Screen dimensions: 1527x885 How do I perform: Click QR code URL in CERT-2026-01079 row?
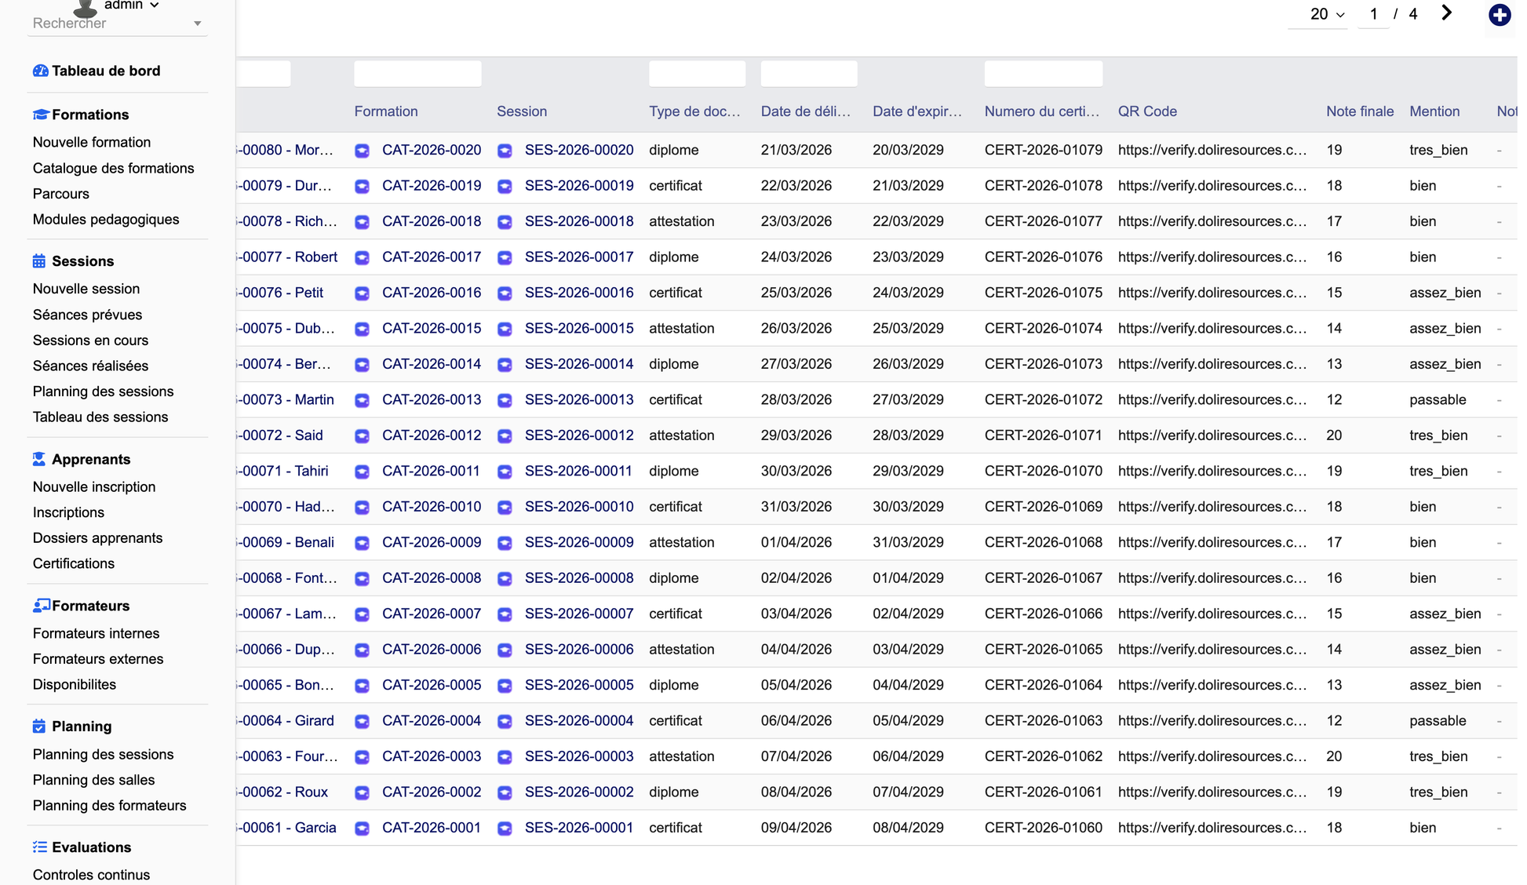click(x=1212, y=151)
